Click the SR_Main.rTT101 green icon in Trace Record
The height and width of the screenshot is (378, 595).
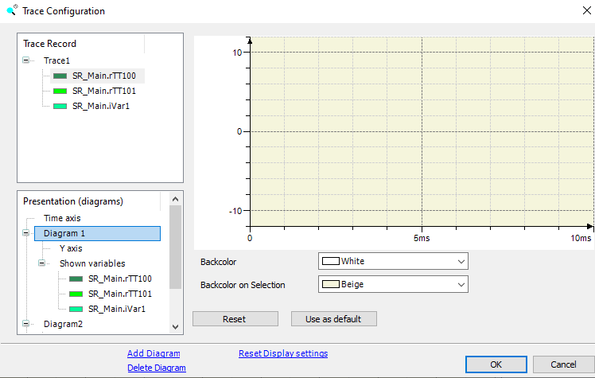60,91
